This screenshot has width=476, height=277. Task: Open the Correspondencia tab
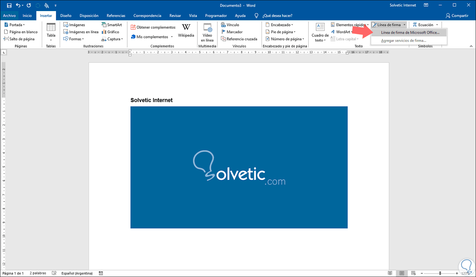click(x=147, y=16)
